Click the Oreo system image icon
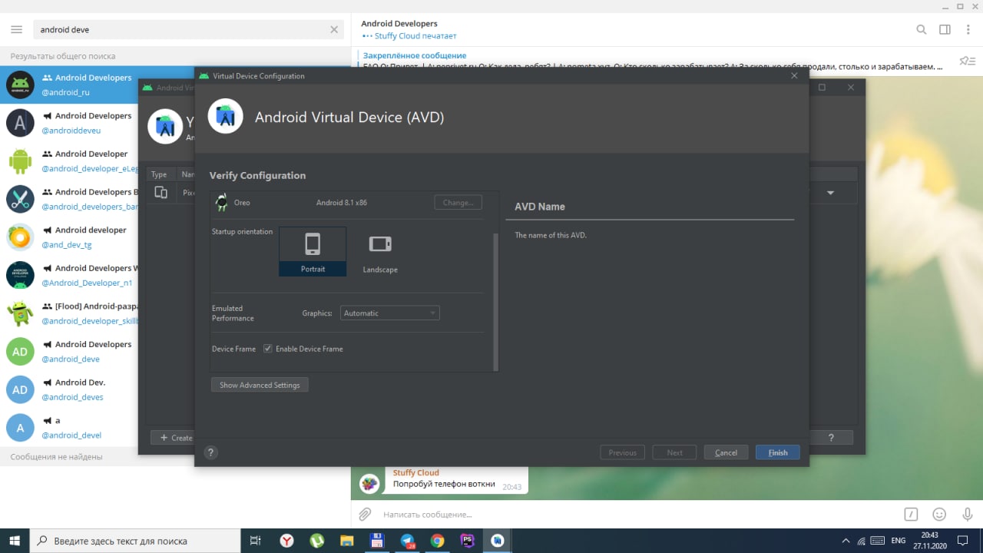Viewport: 983px width, 553px height. pyautogui.click(x=221, y=203)
